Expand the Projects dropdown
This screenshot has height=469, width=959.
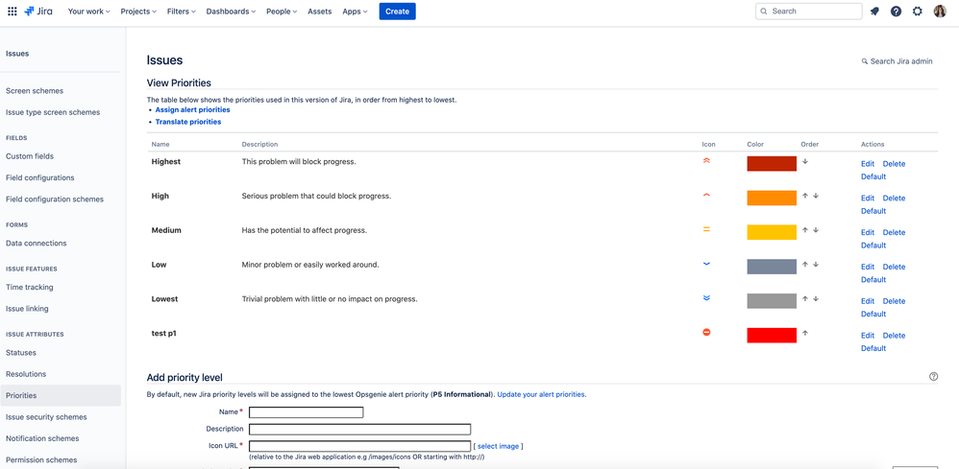coord(138,11)
